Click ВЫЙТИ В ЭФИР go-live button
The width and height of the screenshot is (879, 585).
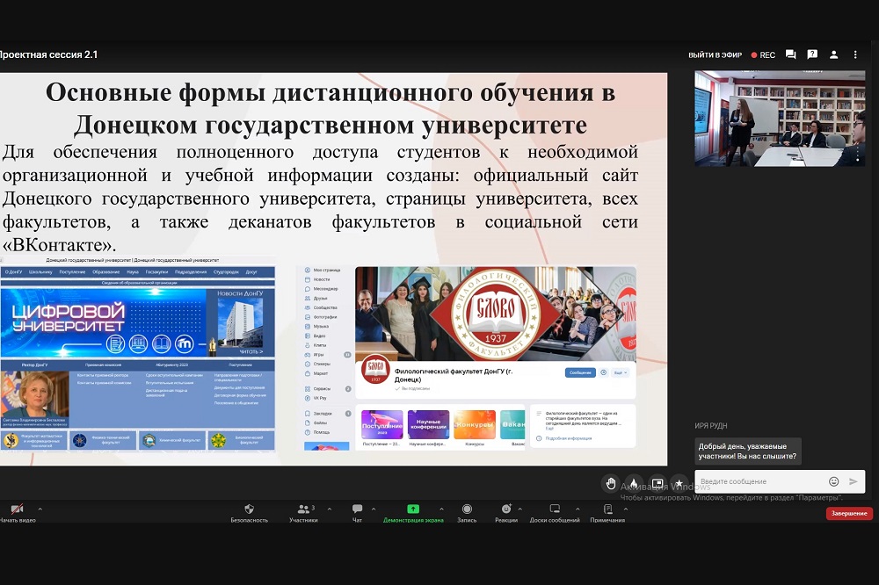pos(715,54)
